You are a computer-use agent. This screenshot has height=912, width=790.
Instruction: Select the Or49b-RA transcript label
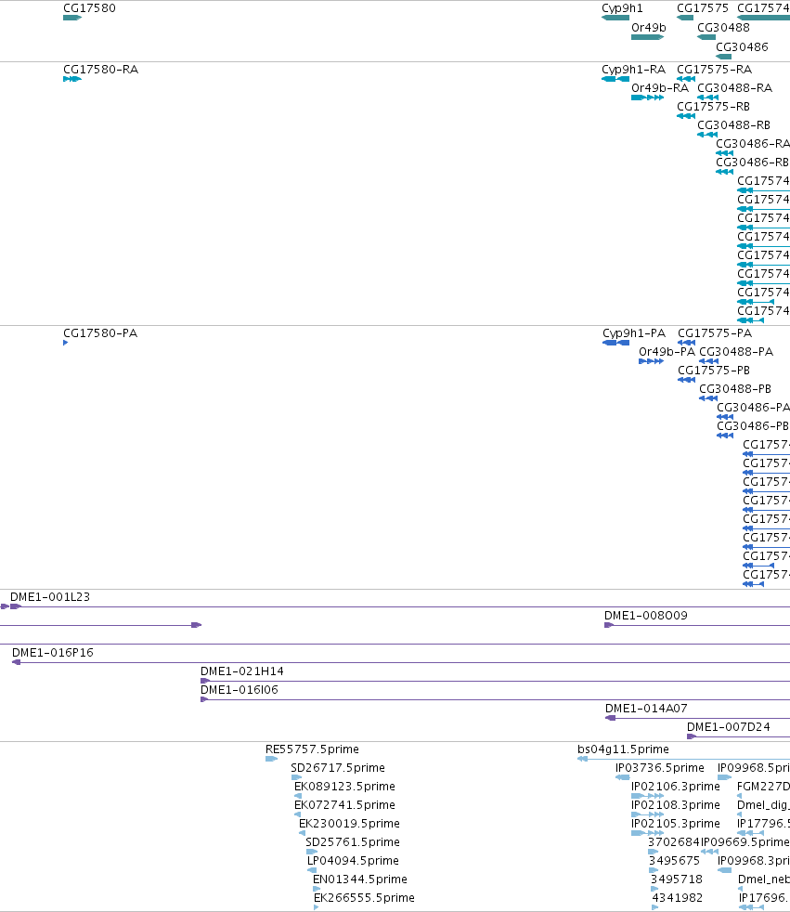pyautogui.click(x=660, y=88)
